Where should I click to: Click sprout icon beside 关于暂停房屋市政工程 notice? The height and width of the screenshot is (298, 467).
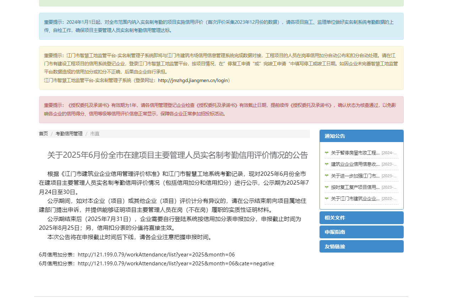(x=326, y=153)
